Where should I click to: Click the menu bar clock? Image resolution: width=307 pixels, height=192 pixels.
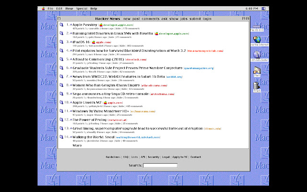tap(251, 9)
